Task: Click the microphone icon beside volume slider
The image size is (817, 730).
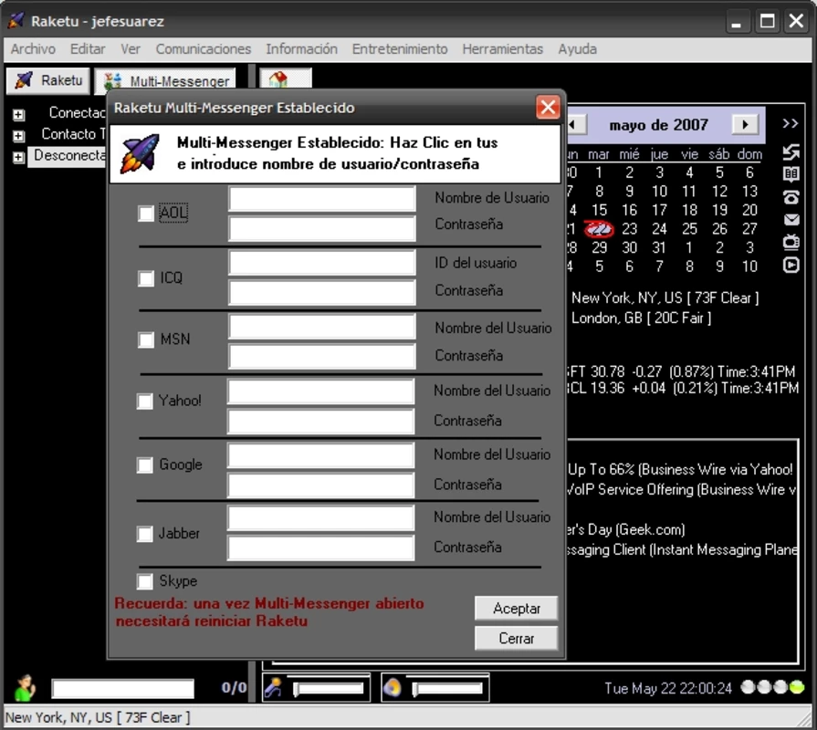Action: (273, 688)
